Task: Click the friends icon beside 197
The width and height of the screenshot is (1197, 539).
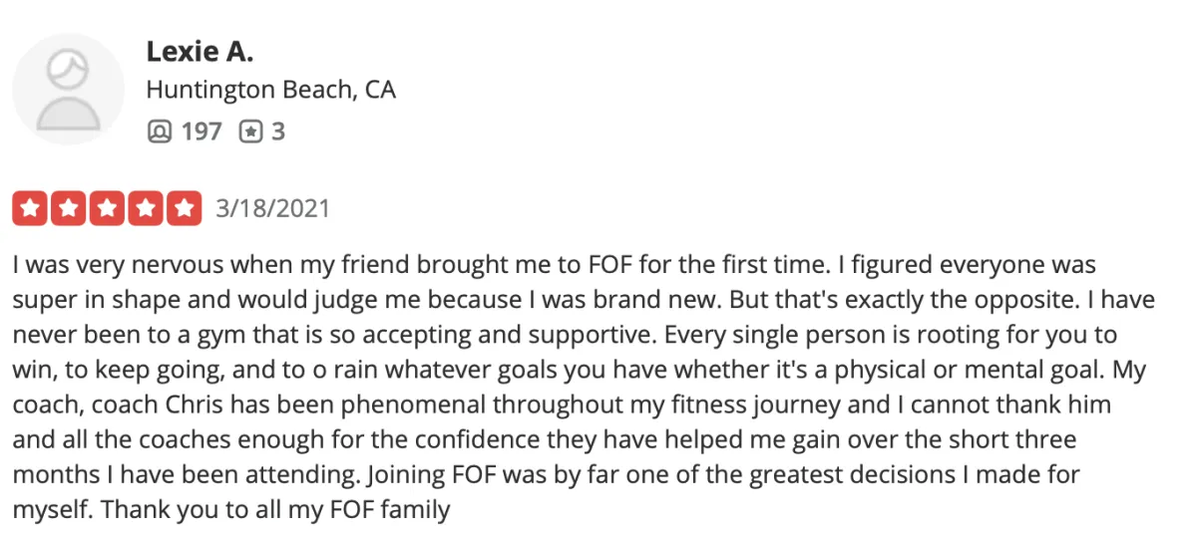Action: coord(159,131)
